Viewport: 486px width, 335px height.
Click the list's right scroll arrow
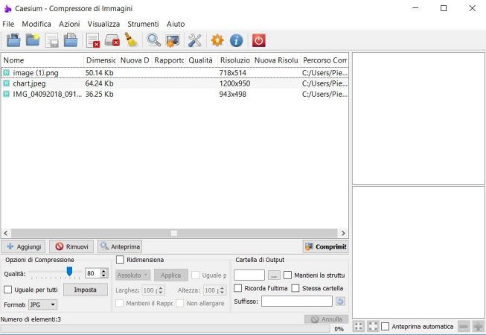pyautogui.click(x=343, y=233)
